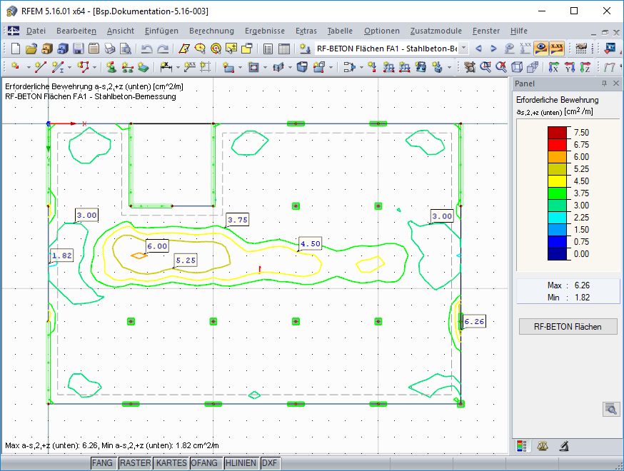This screenshot has height=471, width=624.
Task: Click the dark red 7.50 color swatch
Action: pos(557,133)
